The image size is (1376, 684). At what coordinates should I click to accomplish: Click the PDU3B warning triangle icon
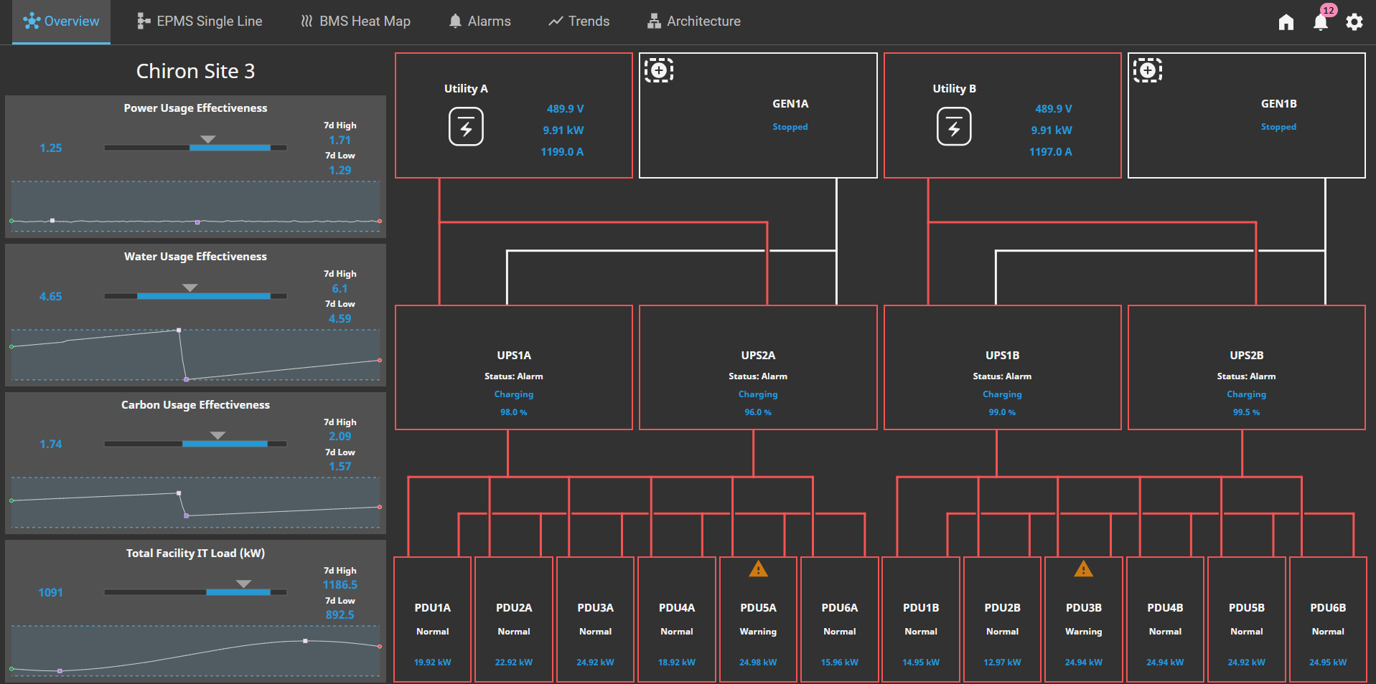pos(1083,569)
